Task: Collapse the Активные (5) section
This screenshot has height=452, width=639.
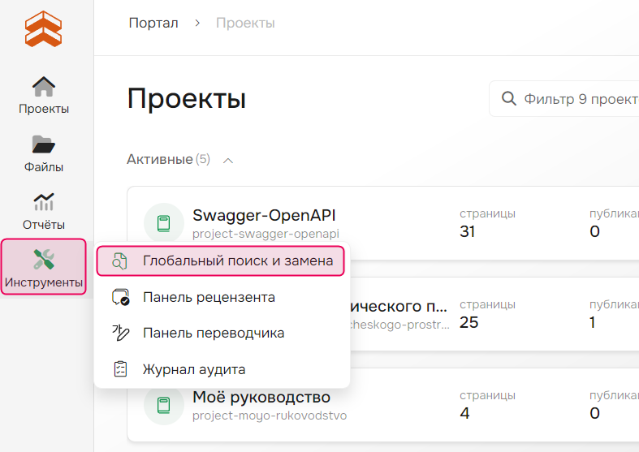Action: tap(228, 161)
